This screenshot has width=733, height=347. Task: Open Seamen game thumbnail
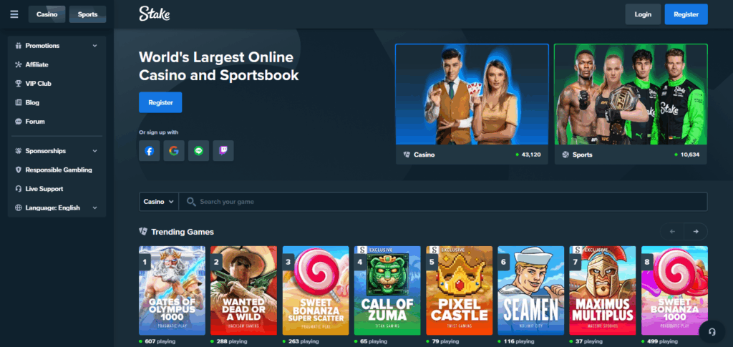point(530,290)
